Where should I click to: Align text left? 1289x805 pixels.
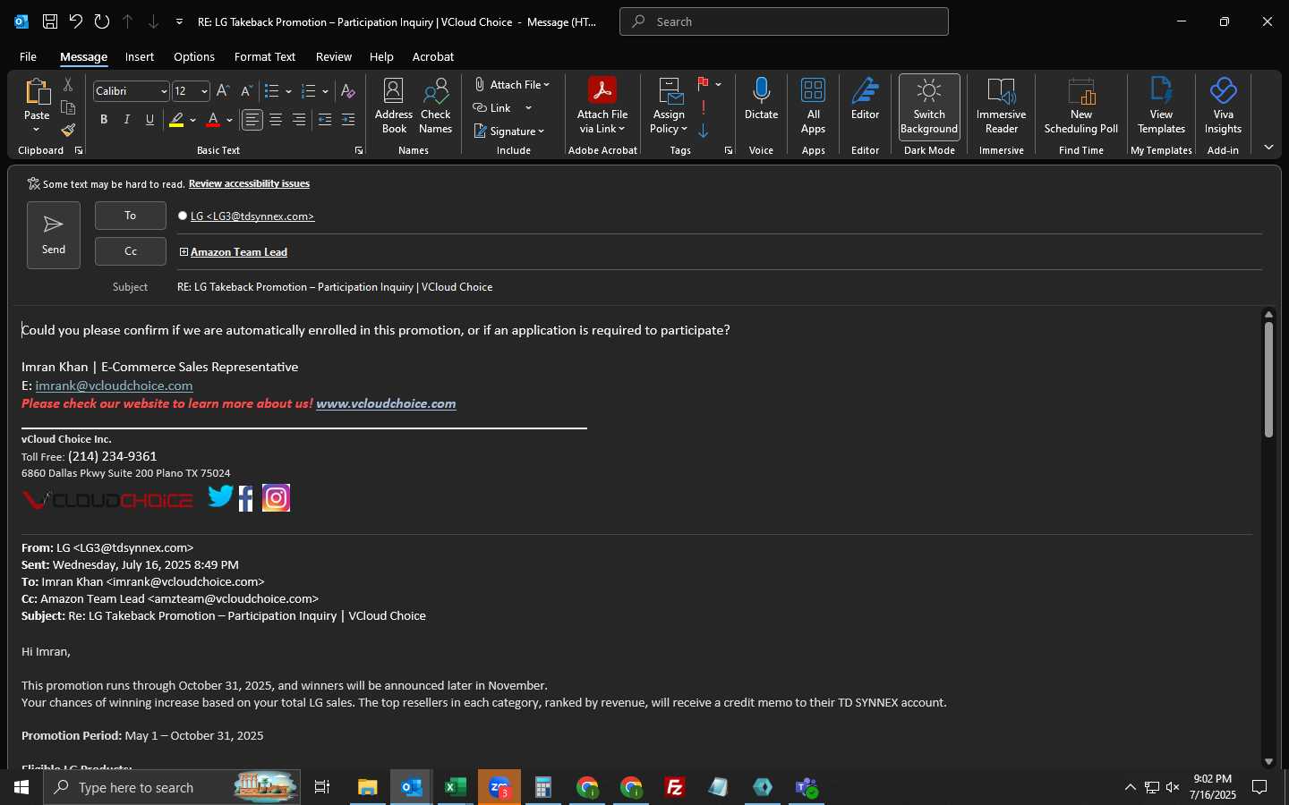(252, 120)
